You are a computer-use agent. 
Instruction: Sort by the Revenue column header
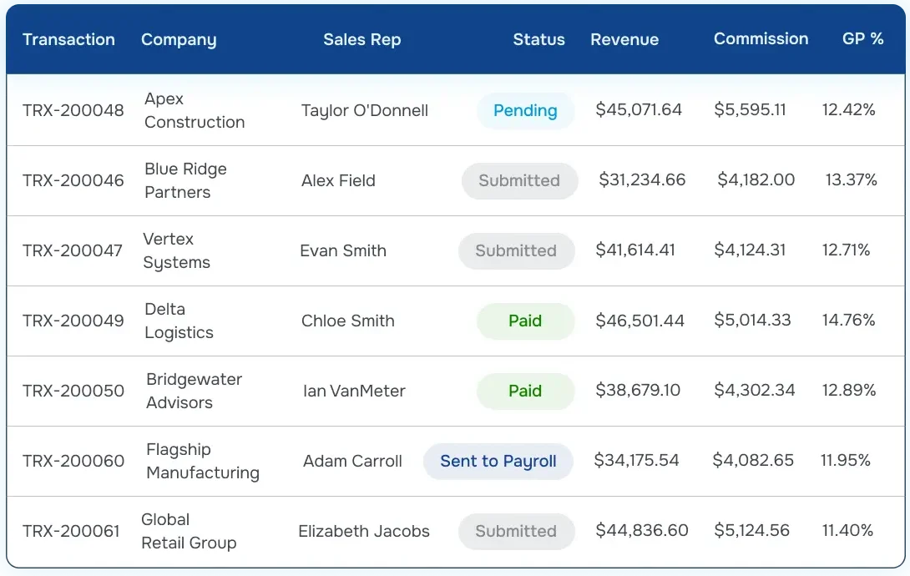624,39
